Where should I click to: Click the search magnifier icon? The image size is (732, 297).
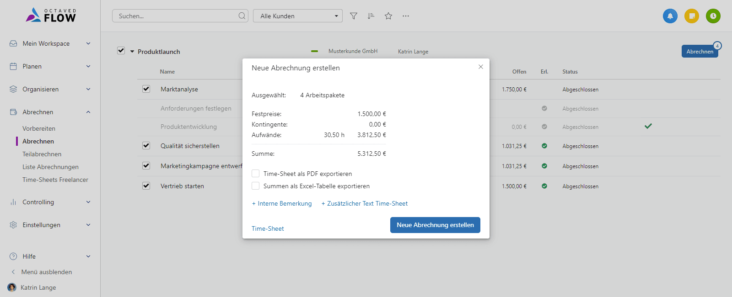tap(242, 16)
